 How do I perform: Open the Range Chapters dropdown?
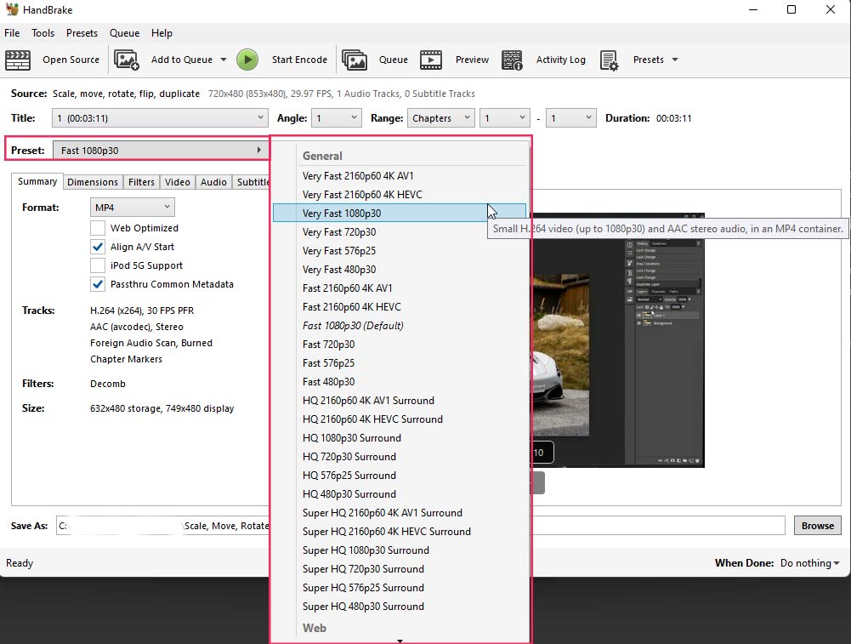pyautogui.click(x=440, y=118)
